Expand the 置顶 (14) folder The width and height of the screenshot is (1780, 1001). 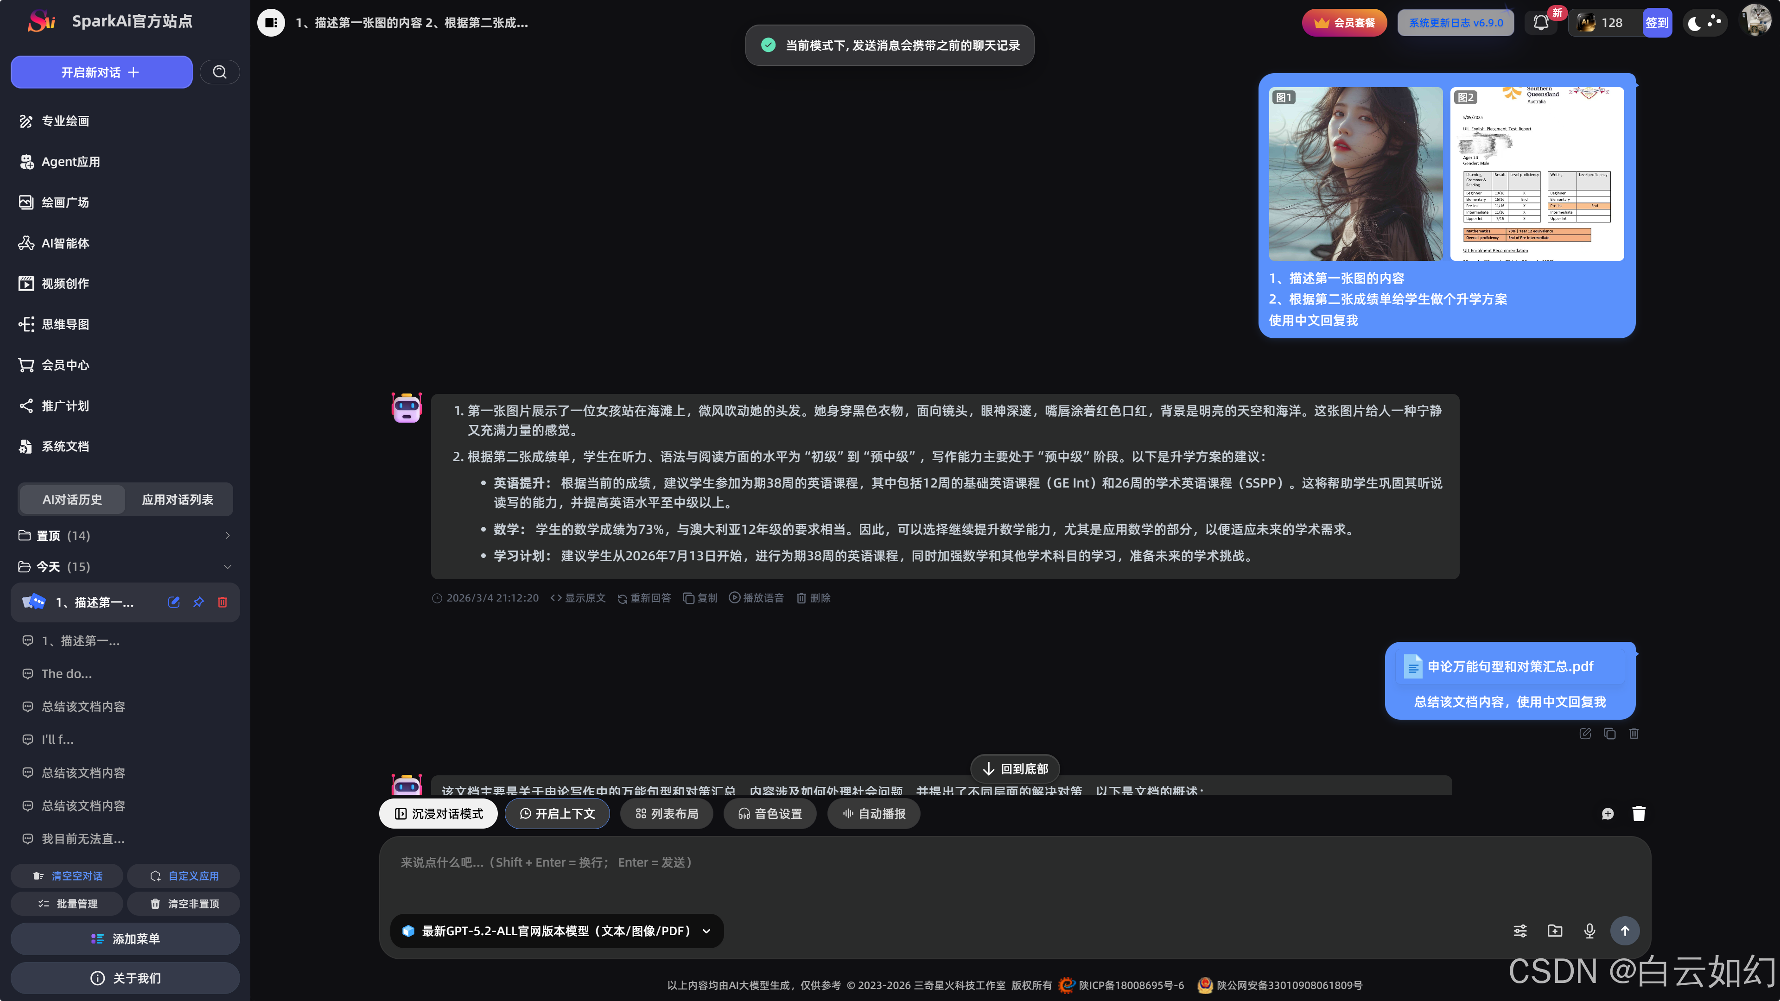point(124,535)
